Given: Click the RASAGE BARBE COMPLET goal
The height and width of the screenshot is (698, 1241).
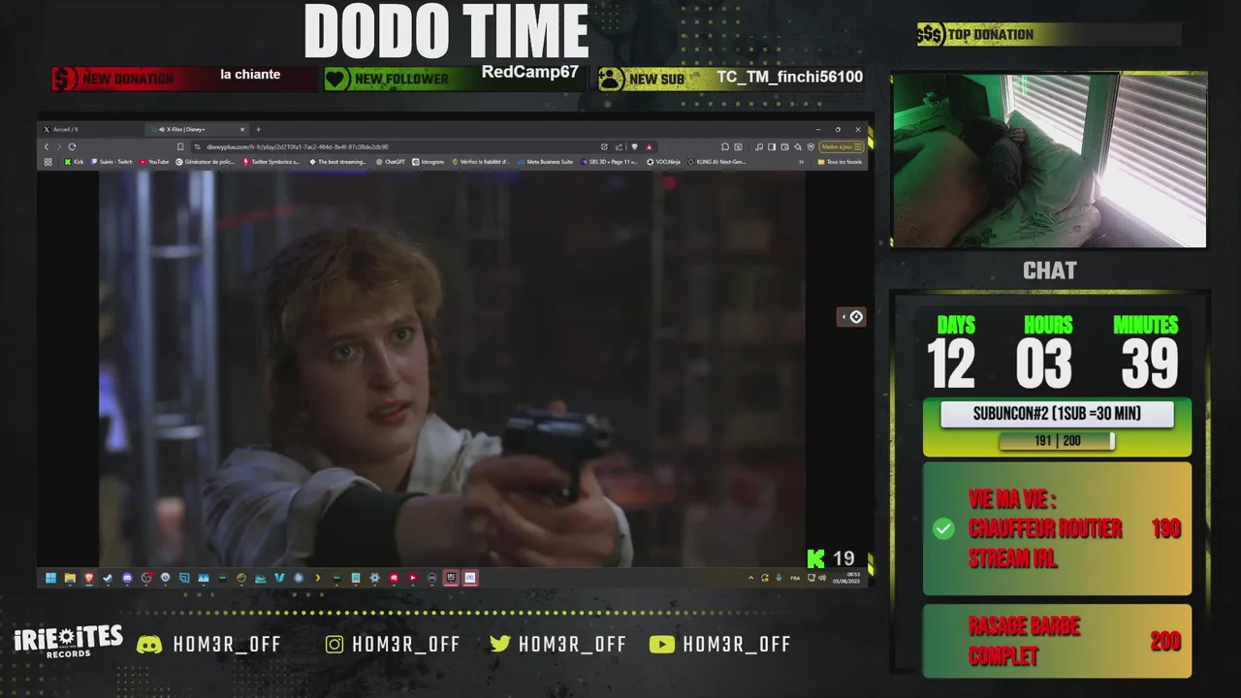Looking at the screenshot, I should (x=1057, y=641).
